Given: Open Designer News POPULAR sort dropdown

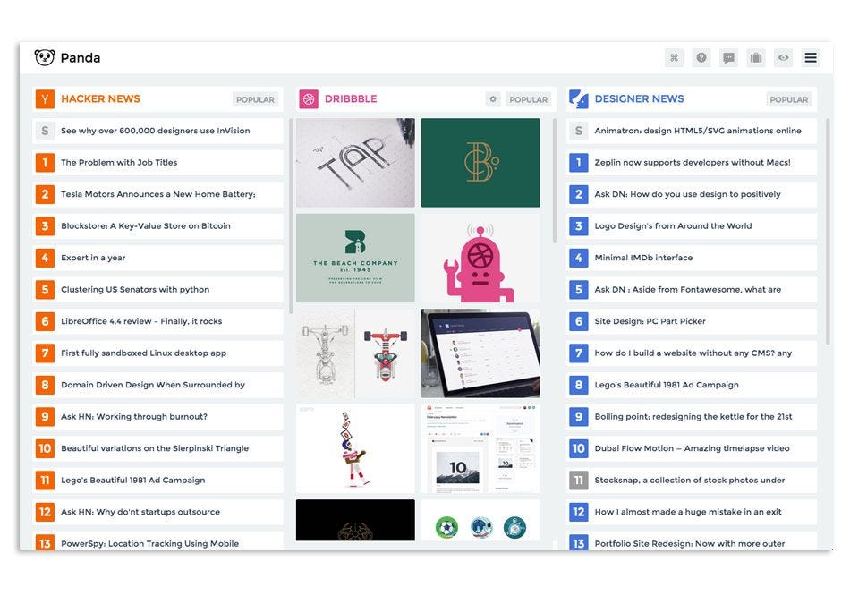Looking at the screenshot, I should pos(789,99).
